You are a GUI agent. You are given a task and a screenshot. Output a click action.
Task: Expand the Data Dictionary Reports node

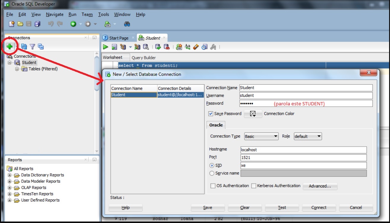[x=9, y=175]
